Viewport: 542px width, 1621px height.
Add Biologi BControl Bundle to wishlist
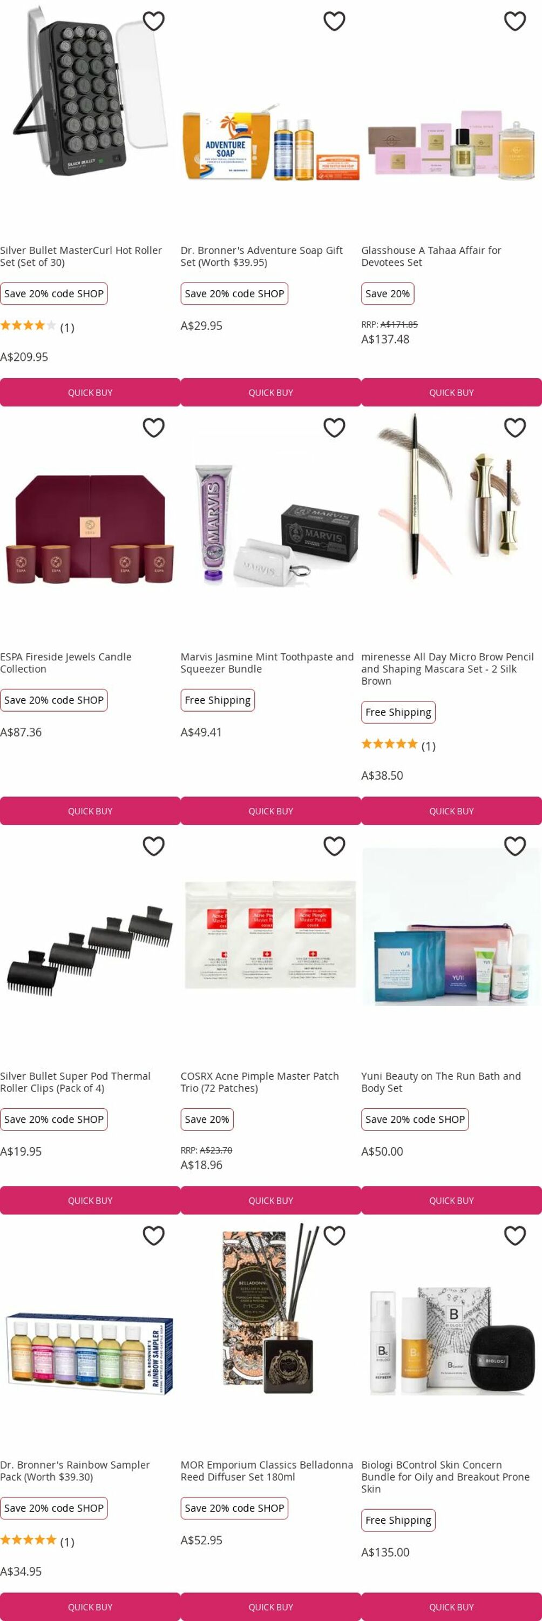click(515, 1236)
